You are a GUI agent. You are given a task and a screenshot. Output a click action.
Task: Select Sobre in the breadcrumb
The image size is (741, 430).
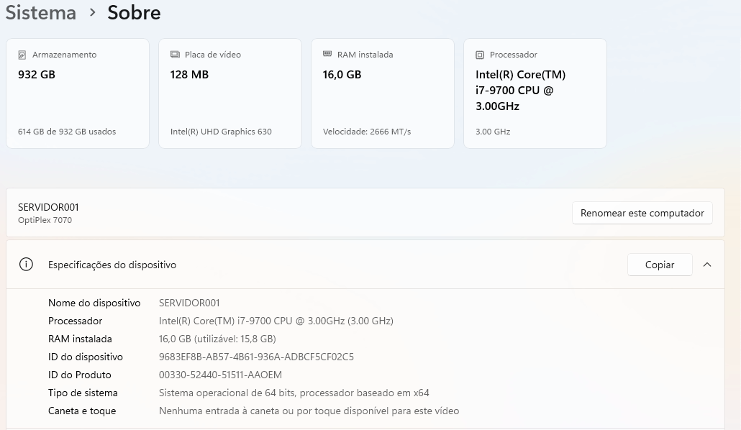click(x=134, y=13)
